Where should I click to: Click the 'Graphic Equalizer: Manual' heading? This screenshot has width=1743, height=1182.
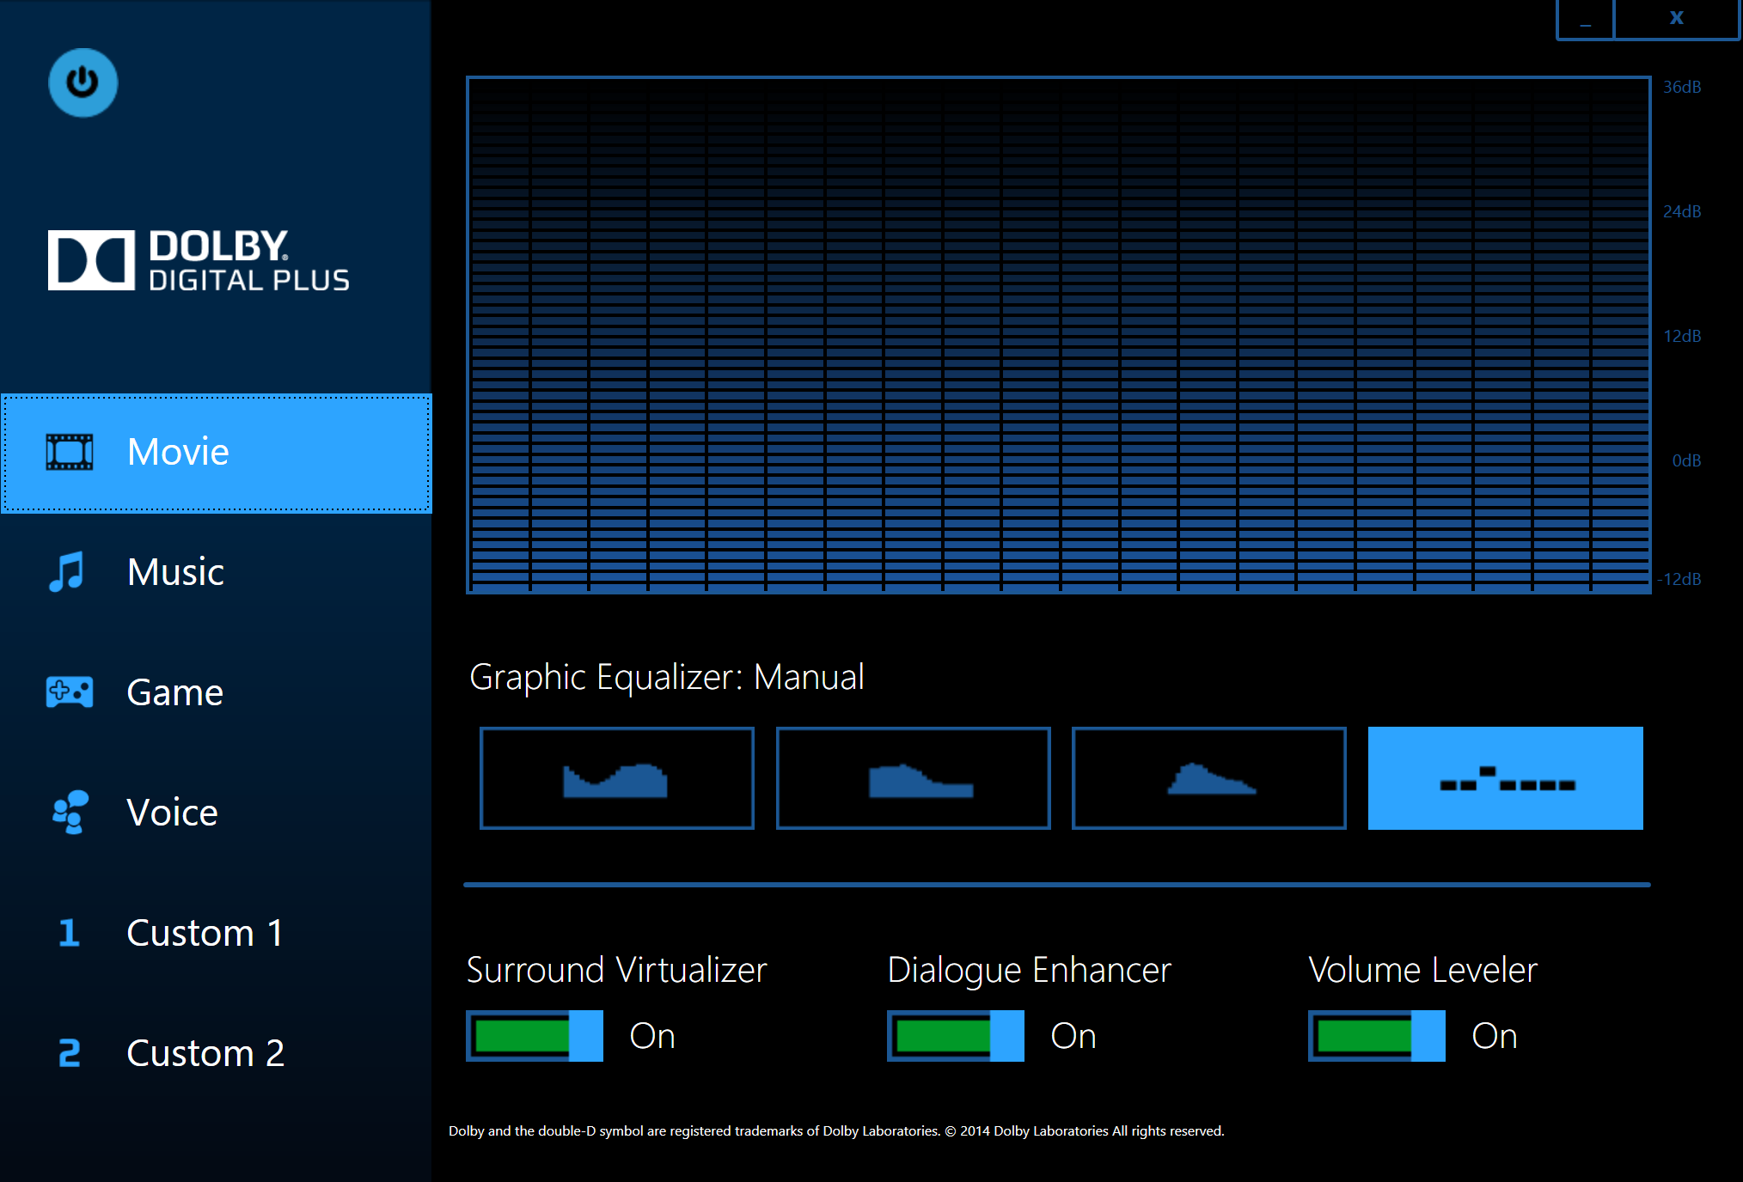[x=667, y=678]
